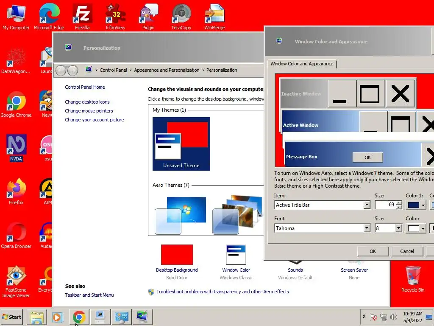
Task: Open Chrome from the taskbar
Action: tap(79, 317)
